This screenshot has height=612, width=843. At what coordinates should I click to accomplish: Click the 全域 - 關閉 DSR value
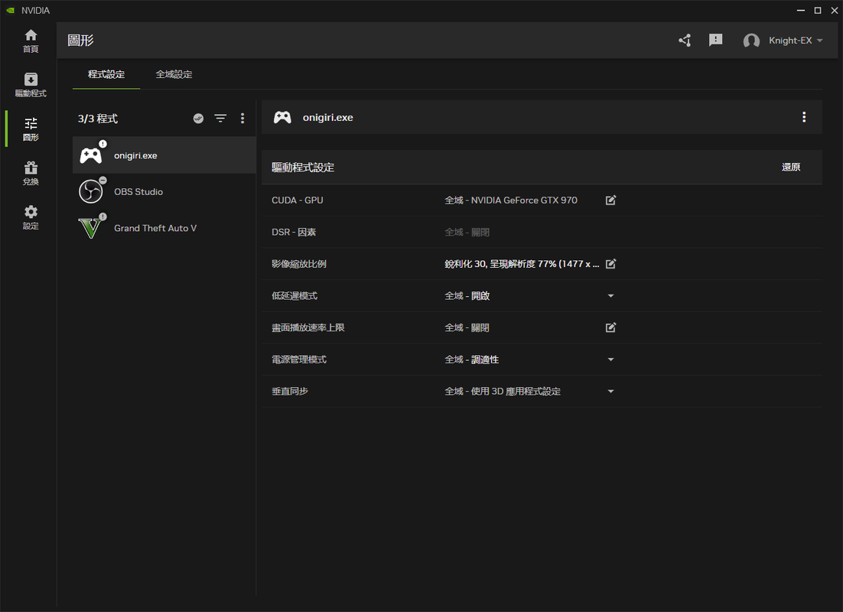pyautogui.click(x=467, y=232)
